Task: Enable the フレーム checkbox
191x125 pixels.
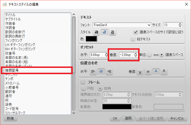Action: tap(83, 82)
